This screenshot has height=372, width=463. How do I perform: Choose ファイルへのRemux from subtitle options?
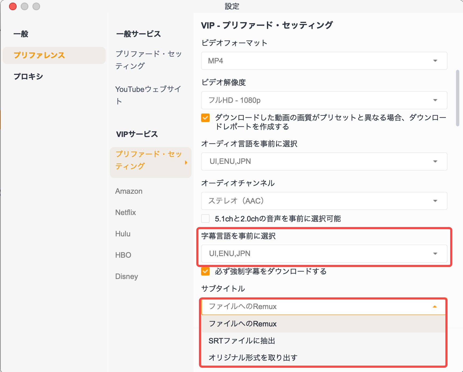tap(324, 324)
